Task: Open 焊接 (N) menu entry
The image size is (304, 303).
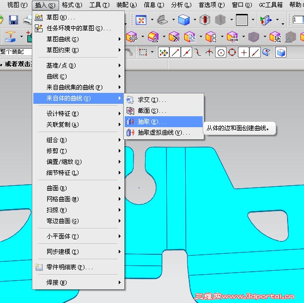Action: pos(78,283)
